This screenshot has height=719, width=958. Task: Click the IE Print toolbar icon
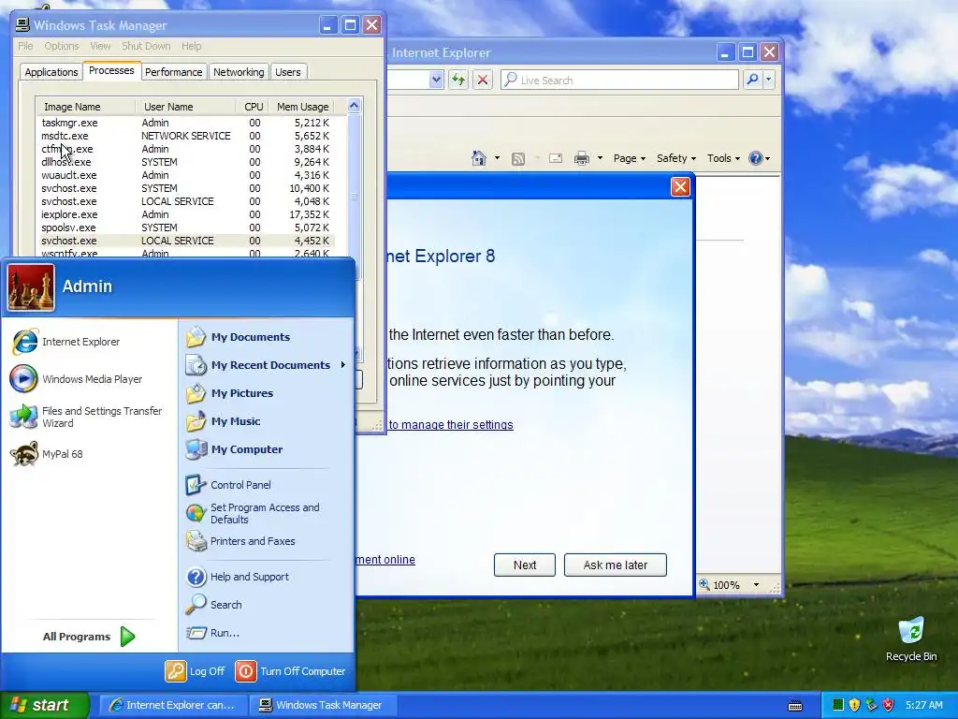click(582, 159)
